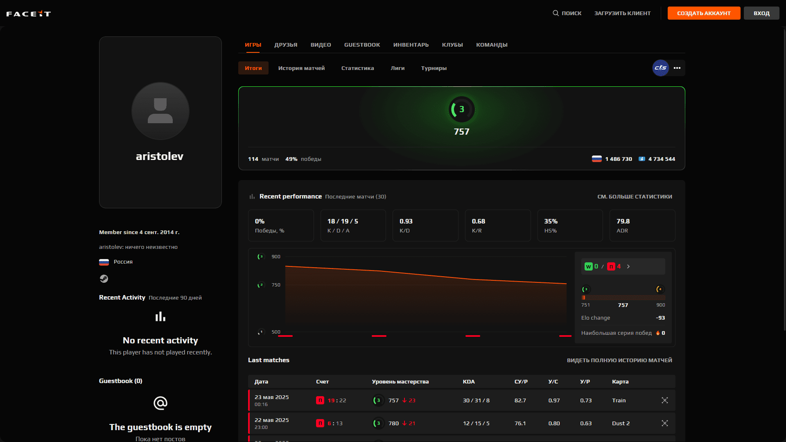This screenshot has width=786, height=442.
Task: Open Train match scoreboard icon
Action: pos(664,400)
